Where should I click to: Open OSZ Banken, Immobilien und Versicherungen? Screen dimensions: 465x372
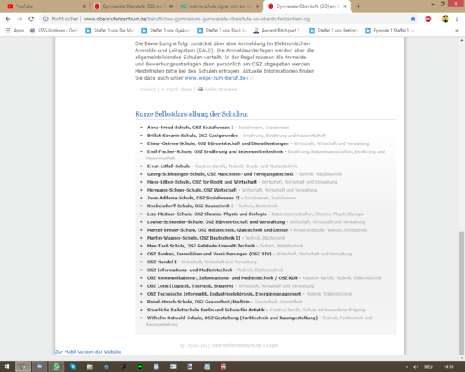[209, 255]
